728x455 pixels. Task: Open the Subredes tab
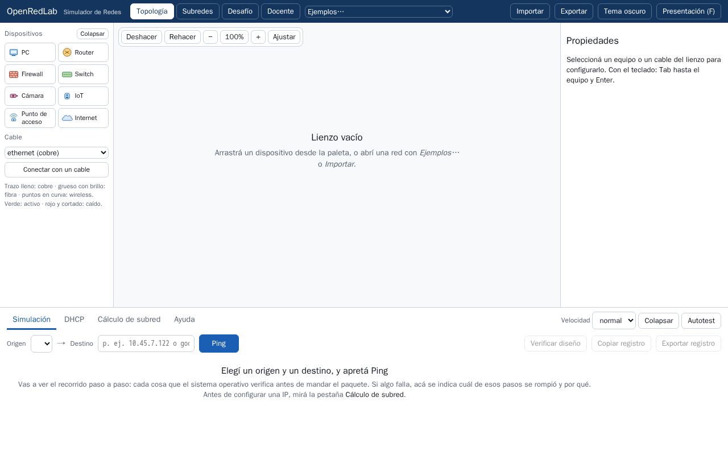pos(197,11)
